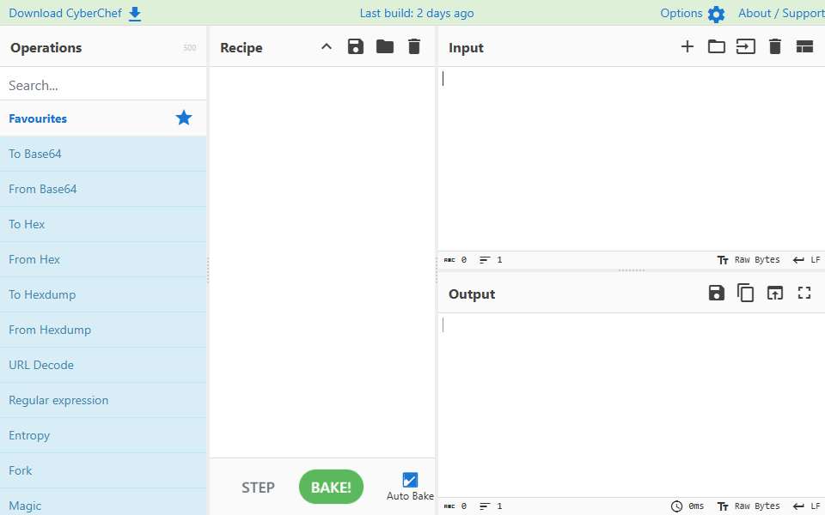Open Input end-of-line LF selector
The width and height of the screenshot is (825, 515).
[807, 259]
